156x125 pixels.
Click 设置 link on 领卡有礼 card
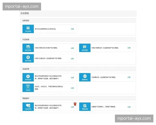point(72,48)
